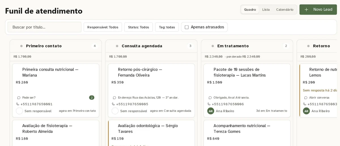
Task: Click the phone number +5511987650006
Action: 228,104
